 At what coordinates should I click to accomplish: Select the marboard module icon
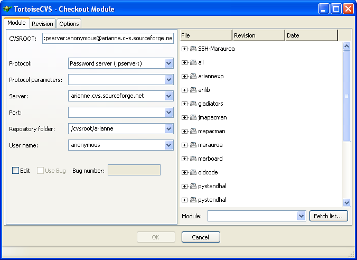[193, 159]
